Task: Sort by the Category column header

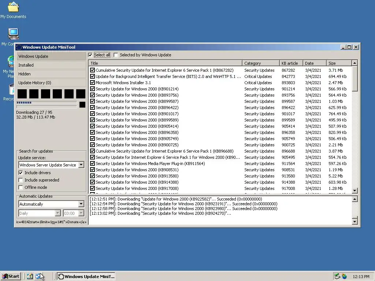Action: tap(261, 63)
